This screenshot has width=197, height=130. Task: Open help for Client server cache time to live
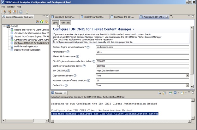[84, 66]
